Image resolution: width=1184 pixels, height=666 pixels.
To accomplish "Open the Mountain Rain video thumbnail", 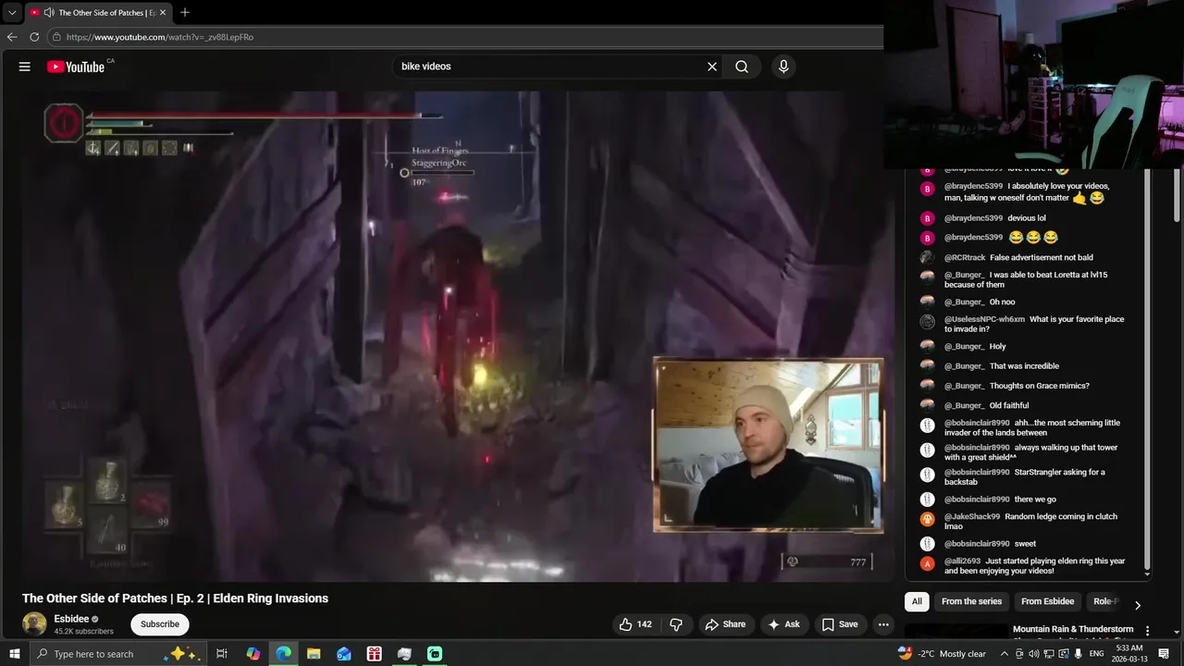I will (x=956, y=633).
